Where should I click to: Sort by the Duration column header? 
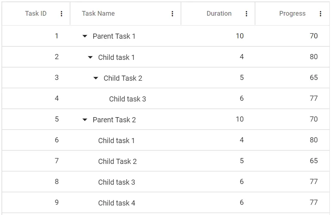[219, 14]
